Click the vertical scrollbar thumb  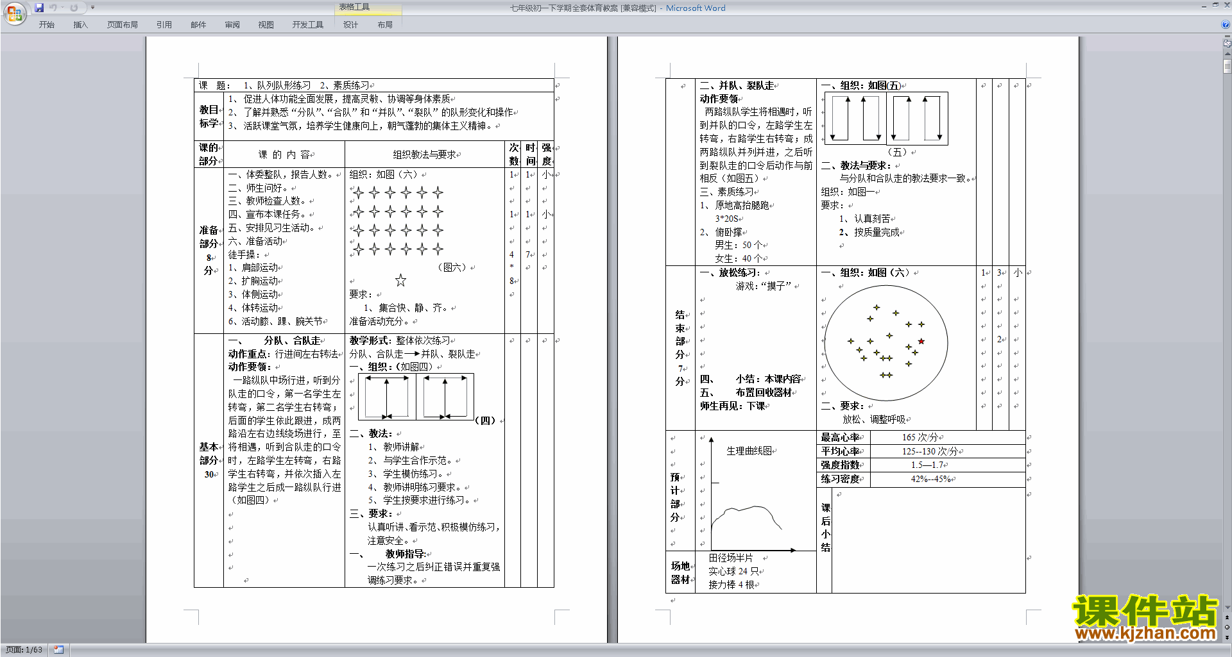coord(1227,66)
